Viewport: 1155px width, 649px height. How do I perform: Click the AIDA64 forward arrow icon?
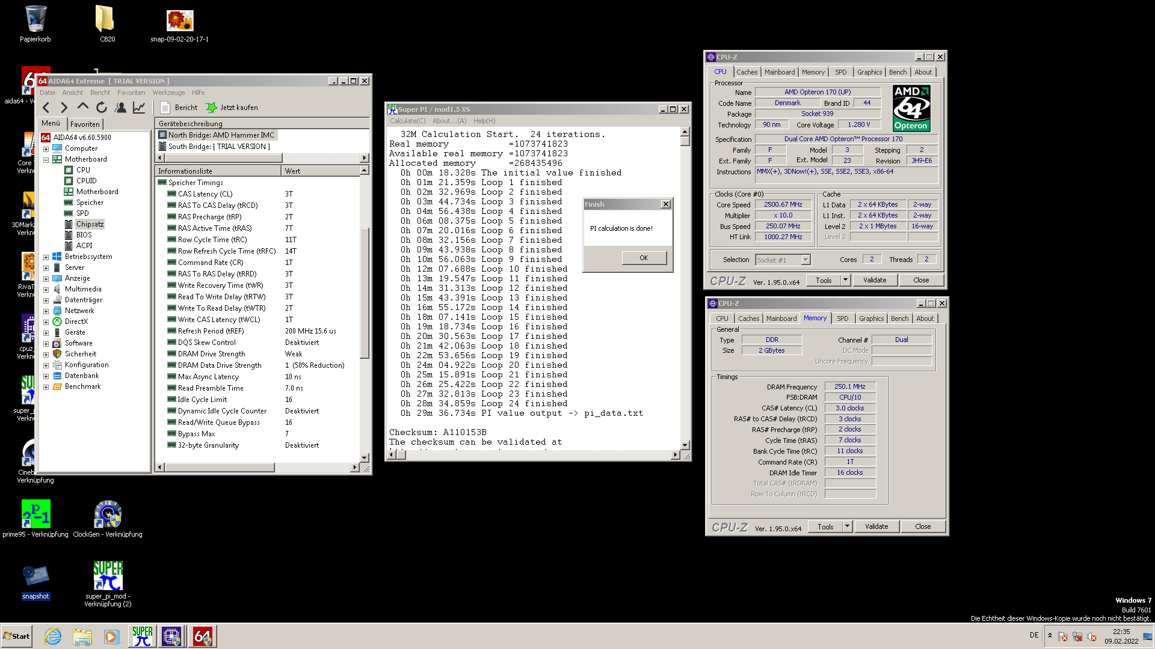pyautogui.click(x=64, y=108)
